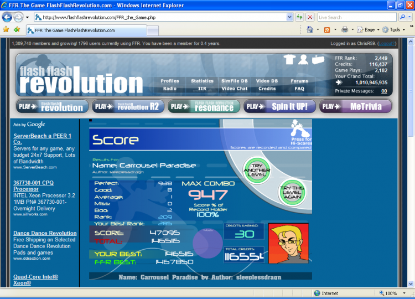Click the Internet Explorer title bar icon

click(4, 5)
